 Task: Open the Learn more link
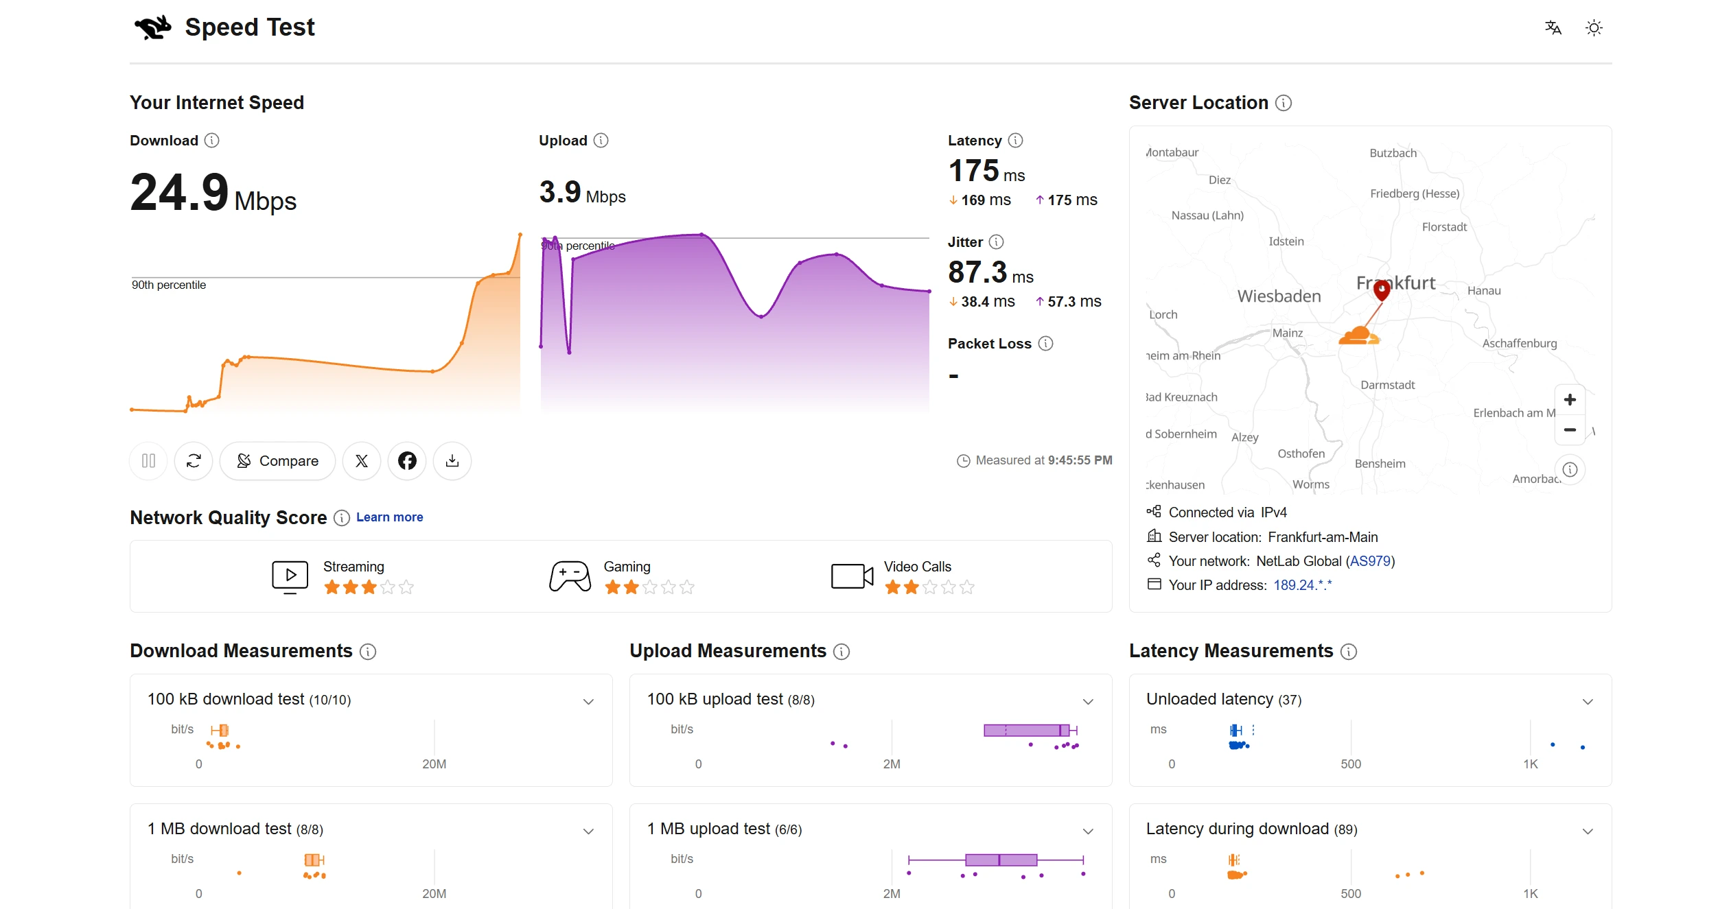pos(389,517)
